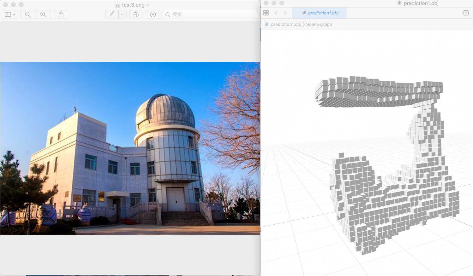Expand the highlight color dropdown arrow

click(x=122, y=14)
